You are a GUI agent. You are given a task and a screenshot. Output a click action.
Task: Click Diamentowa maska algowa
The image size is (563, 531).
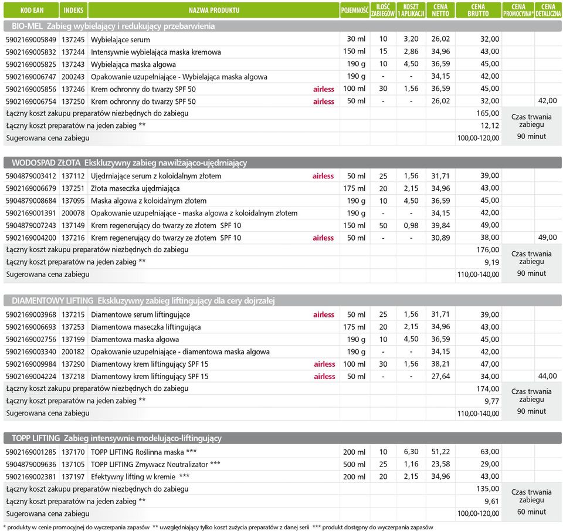point(135,340)
